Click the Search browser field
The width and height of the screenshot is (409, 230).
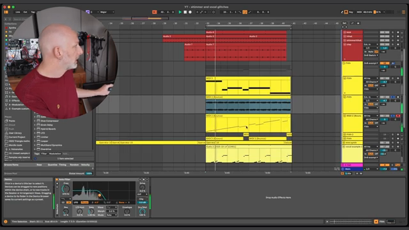(20, 19)
